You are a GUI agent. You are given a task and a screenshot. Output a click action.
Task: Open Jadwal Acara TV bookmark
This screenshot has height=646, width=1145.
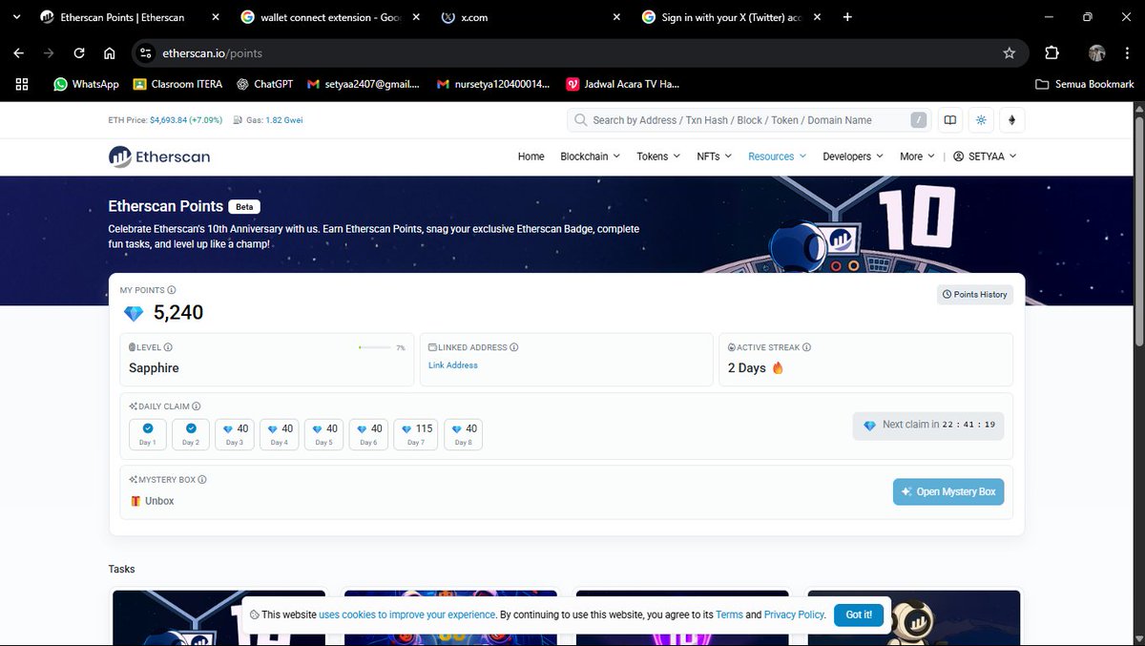[623, 84]
